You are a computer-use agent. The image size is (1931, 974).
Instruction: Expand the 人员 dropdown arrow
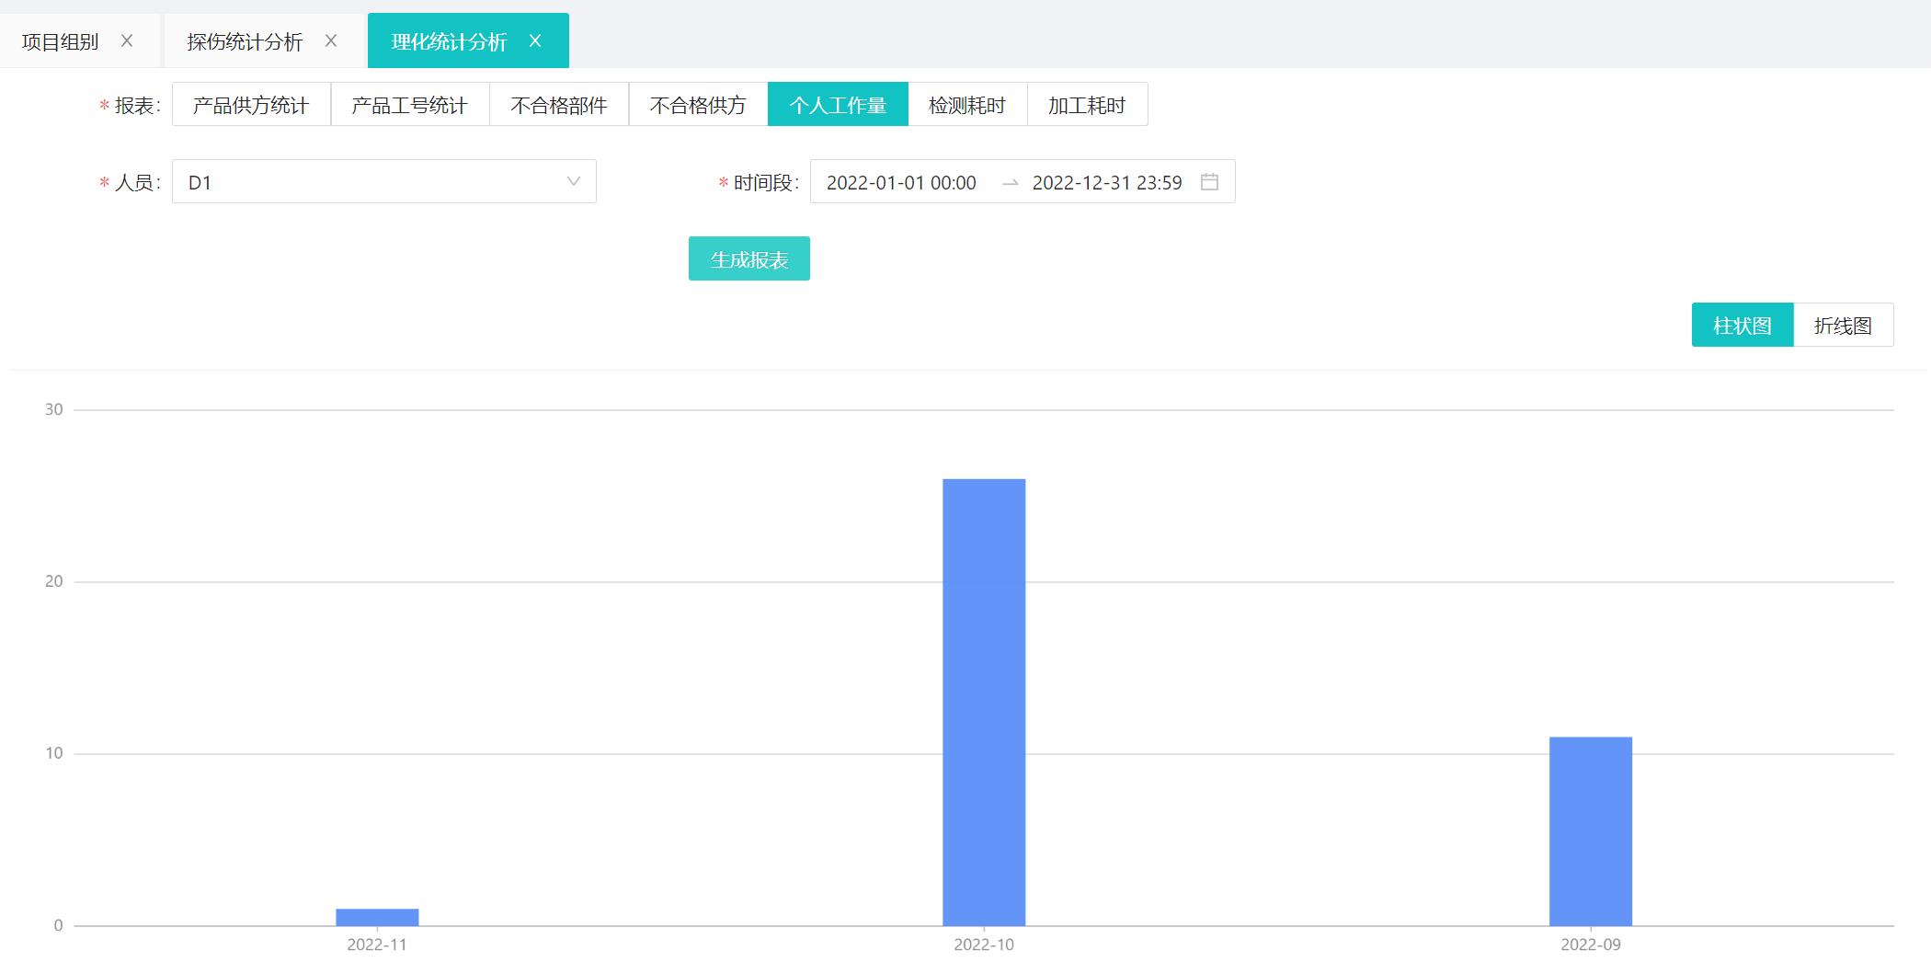tap(573, 182)
